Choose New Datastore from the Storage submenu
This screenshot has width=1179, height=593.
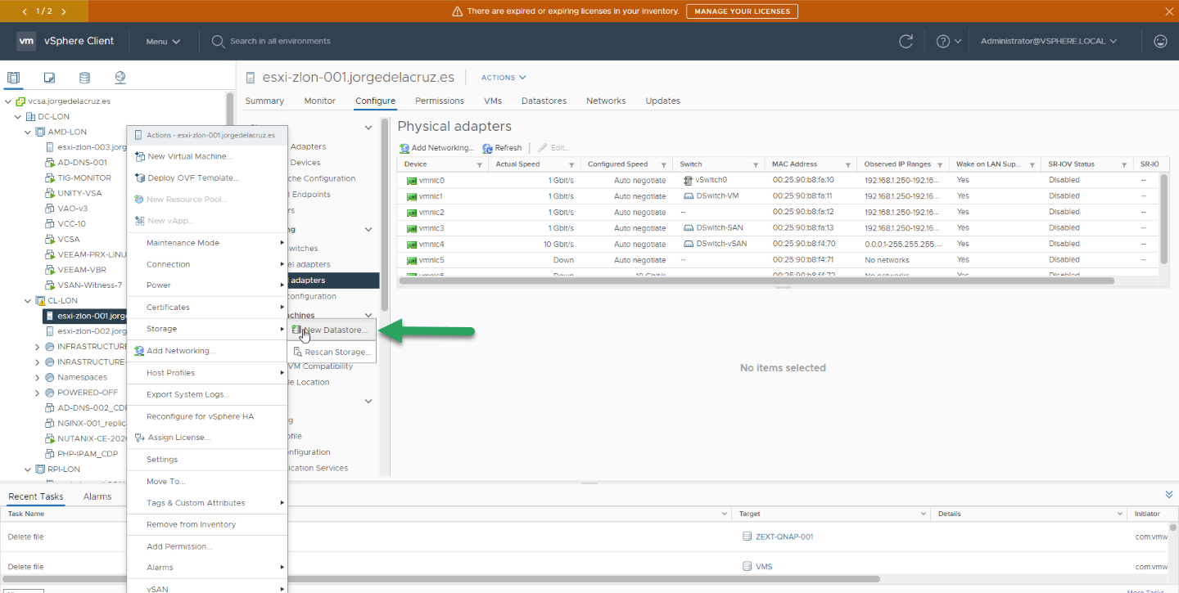pyautogui.click(x=332, y=330)
